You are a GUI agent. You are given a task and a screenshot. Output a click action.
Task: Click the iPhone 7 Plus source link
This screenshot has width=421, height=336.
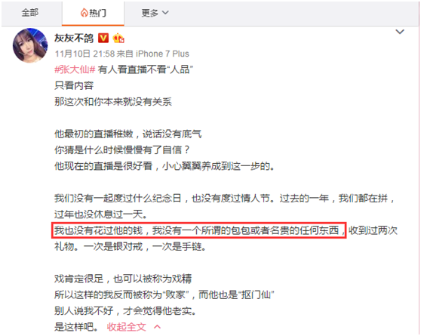[162, 54]
